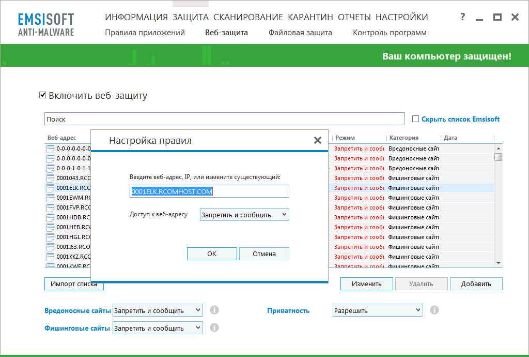The image size is (529, 357).
Task: Toggle the Включить веб-защиту checkbox
Action: coord(42,95)
